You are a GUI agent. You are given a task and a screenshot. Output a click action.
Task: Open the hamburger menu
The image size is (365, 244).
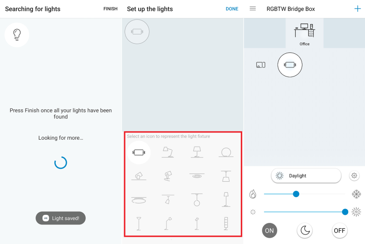(x=253, y=9)
